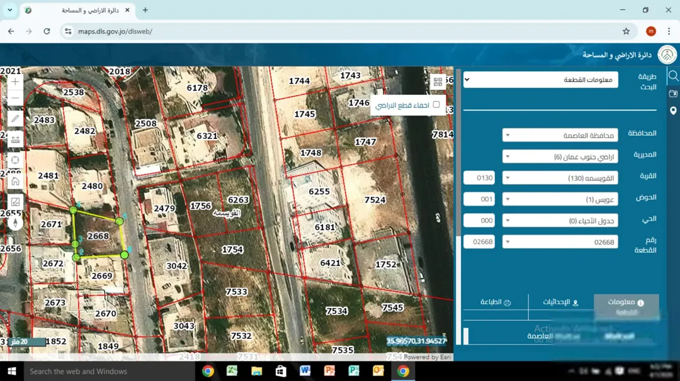This screenshot has height=381, width=680.
Task: Zoom out the map with minus button
Action: (x=15, y=98)
